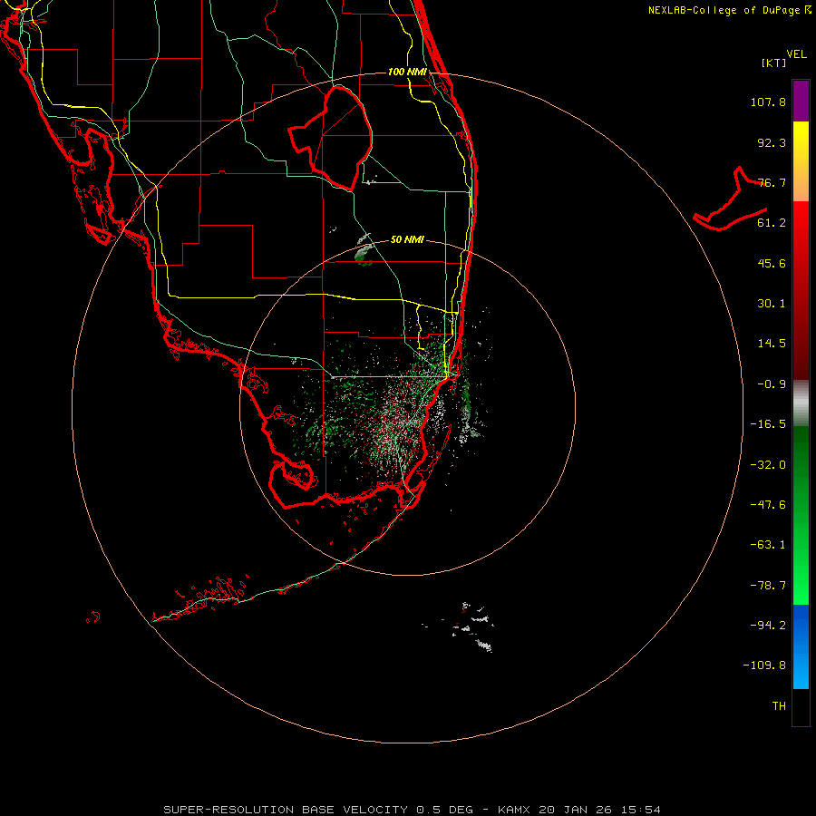The image size is (816, 816).
Task: Click the -47.6 velocity scale value
Action: 768,505
